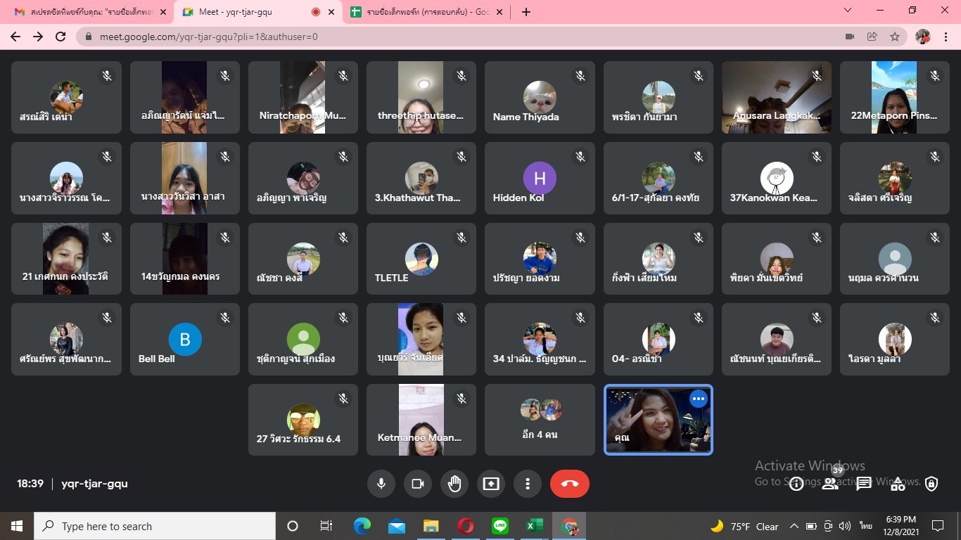
Task: Click the Hidden Kol participant tile
Action: (540, 179)
